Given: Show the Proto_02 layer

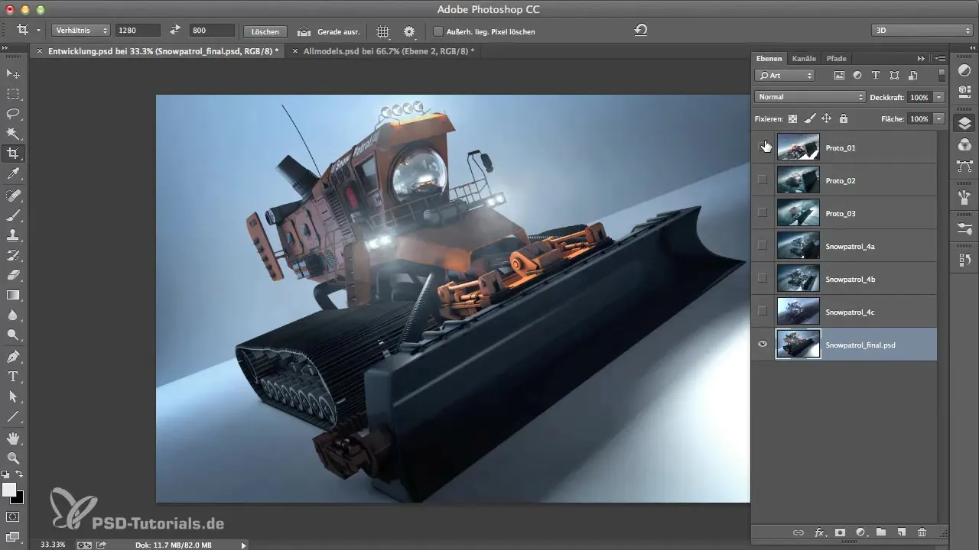Looking at the screenshot, I should [x=762, y=180].
